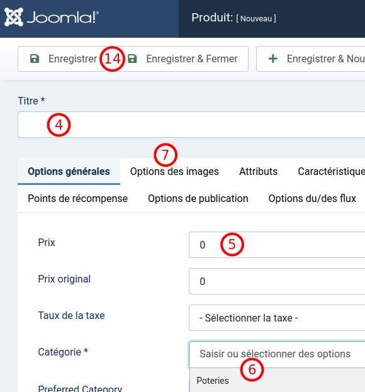Click into the Prix field
This screenshot has height=392, width=365.
click(x=277, y=245)
